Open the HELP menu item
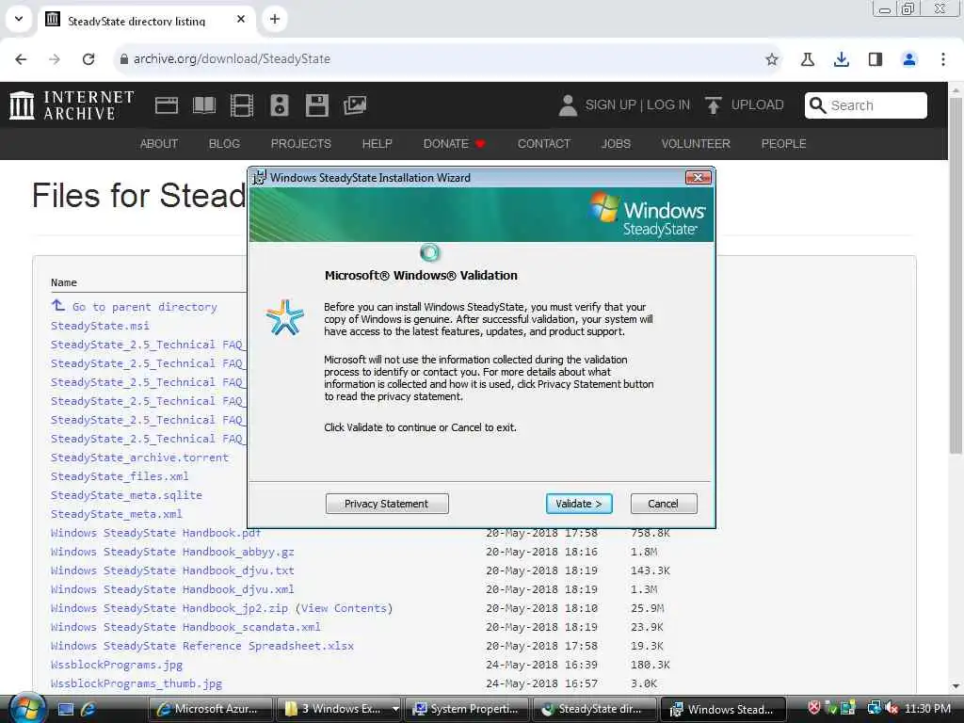 pyautogui.click(x=377, y=144)
